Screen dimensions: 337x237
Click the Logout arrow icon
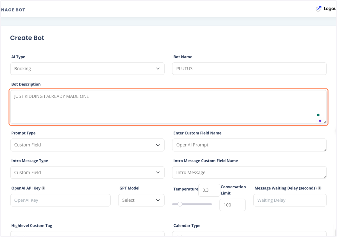[318, 9]
